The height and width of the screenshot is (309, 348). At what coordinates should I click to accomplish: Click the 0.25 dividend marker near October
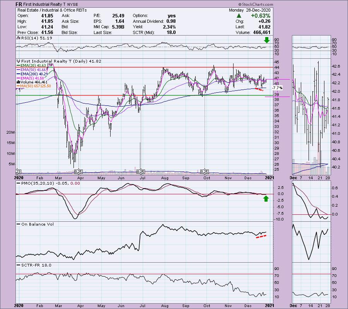(x=204, y=171)
